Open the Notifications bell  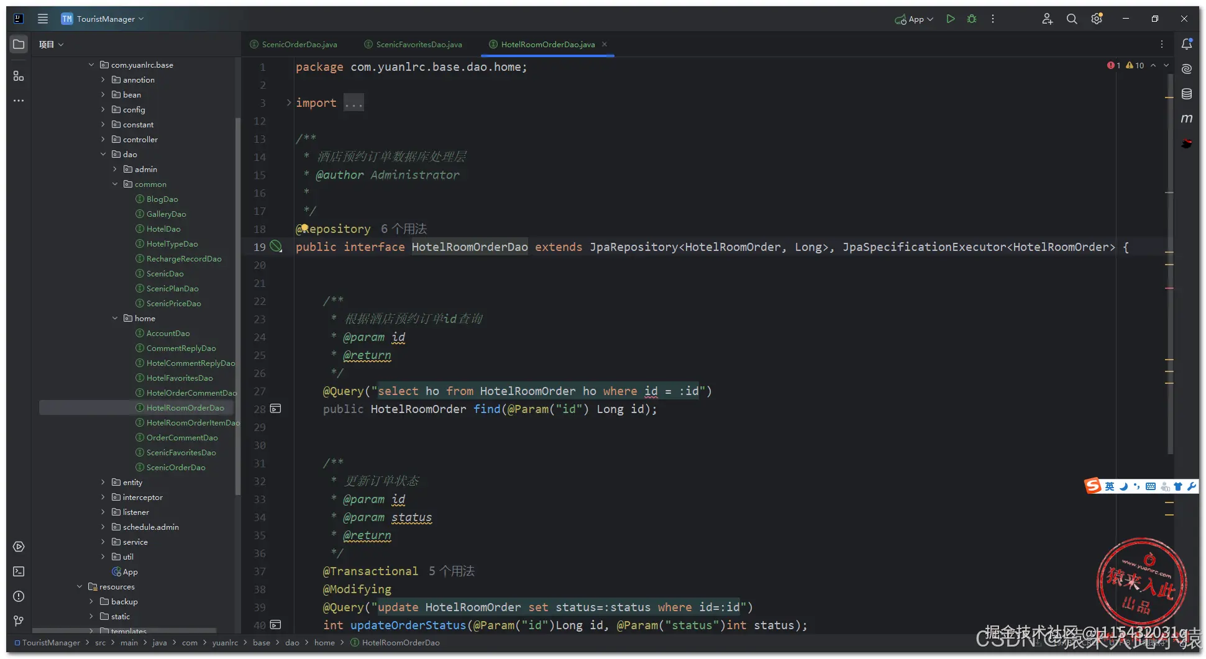point(1187,44)
